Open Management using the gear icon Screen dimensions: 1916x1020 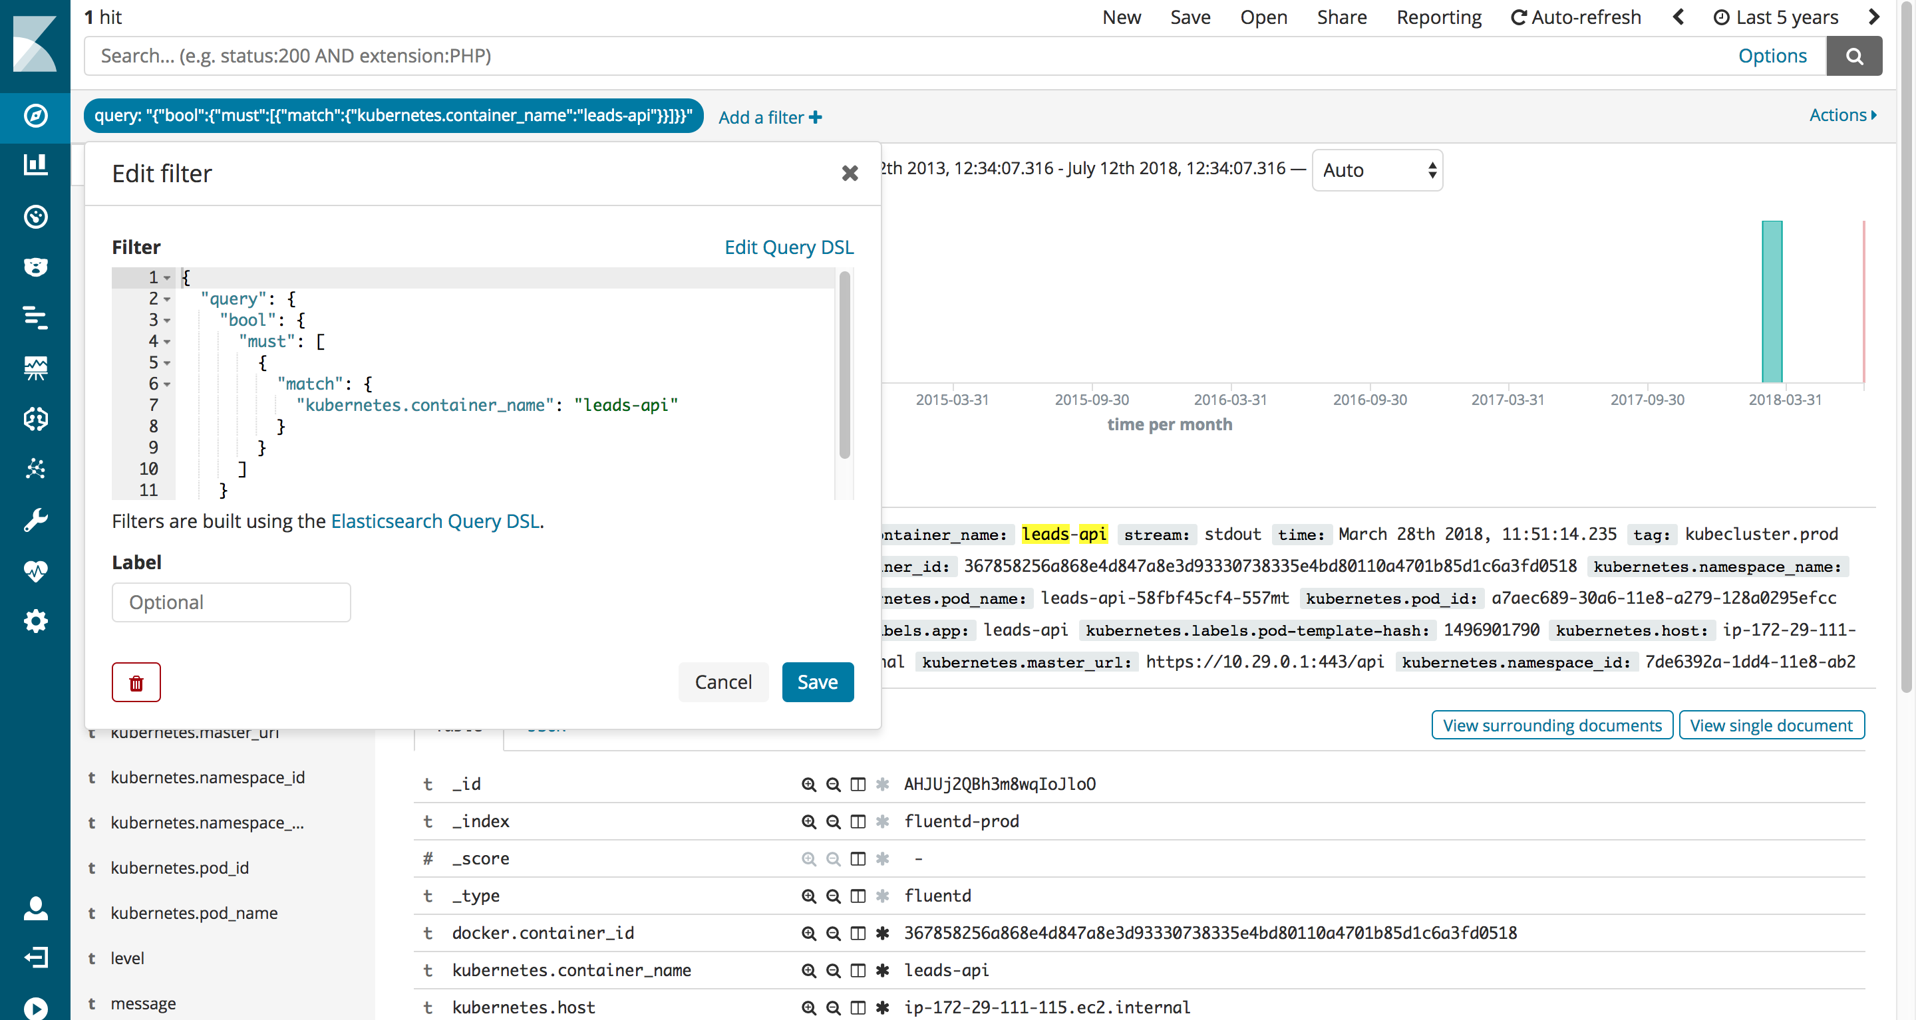coord(36,621)
